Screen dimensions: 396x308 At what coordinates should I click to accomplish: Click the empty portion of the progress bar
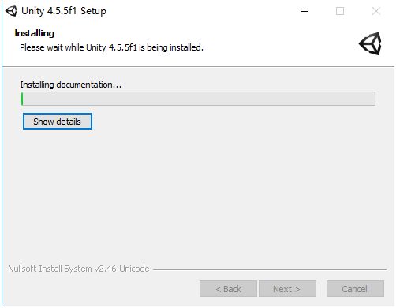tap(199, 99)
